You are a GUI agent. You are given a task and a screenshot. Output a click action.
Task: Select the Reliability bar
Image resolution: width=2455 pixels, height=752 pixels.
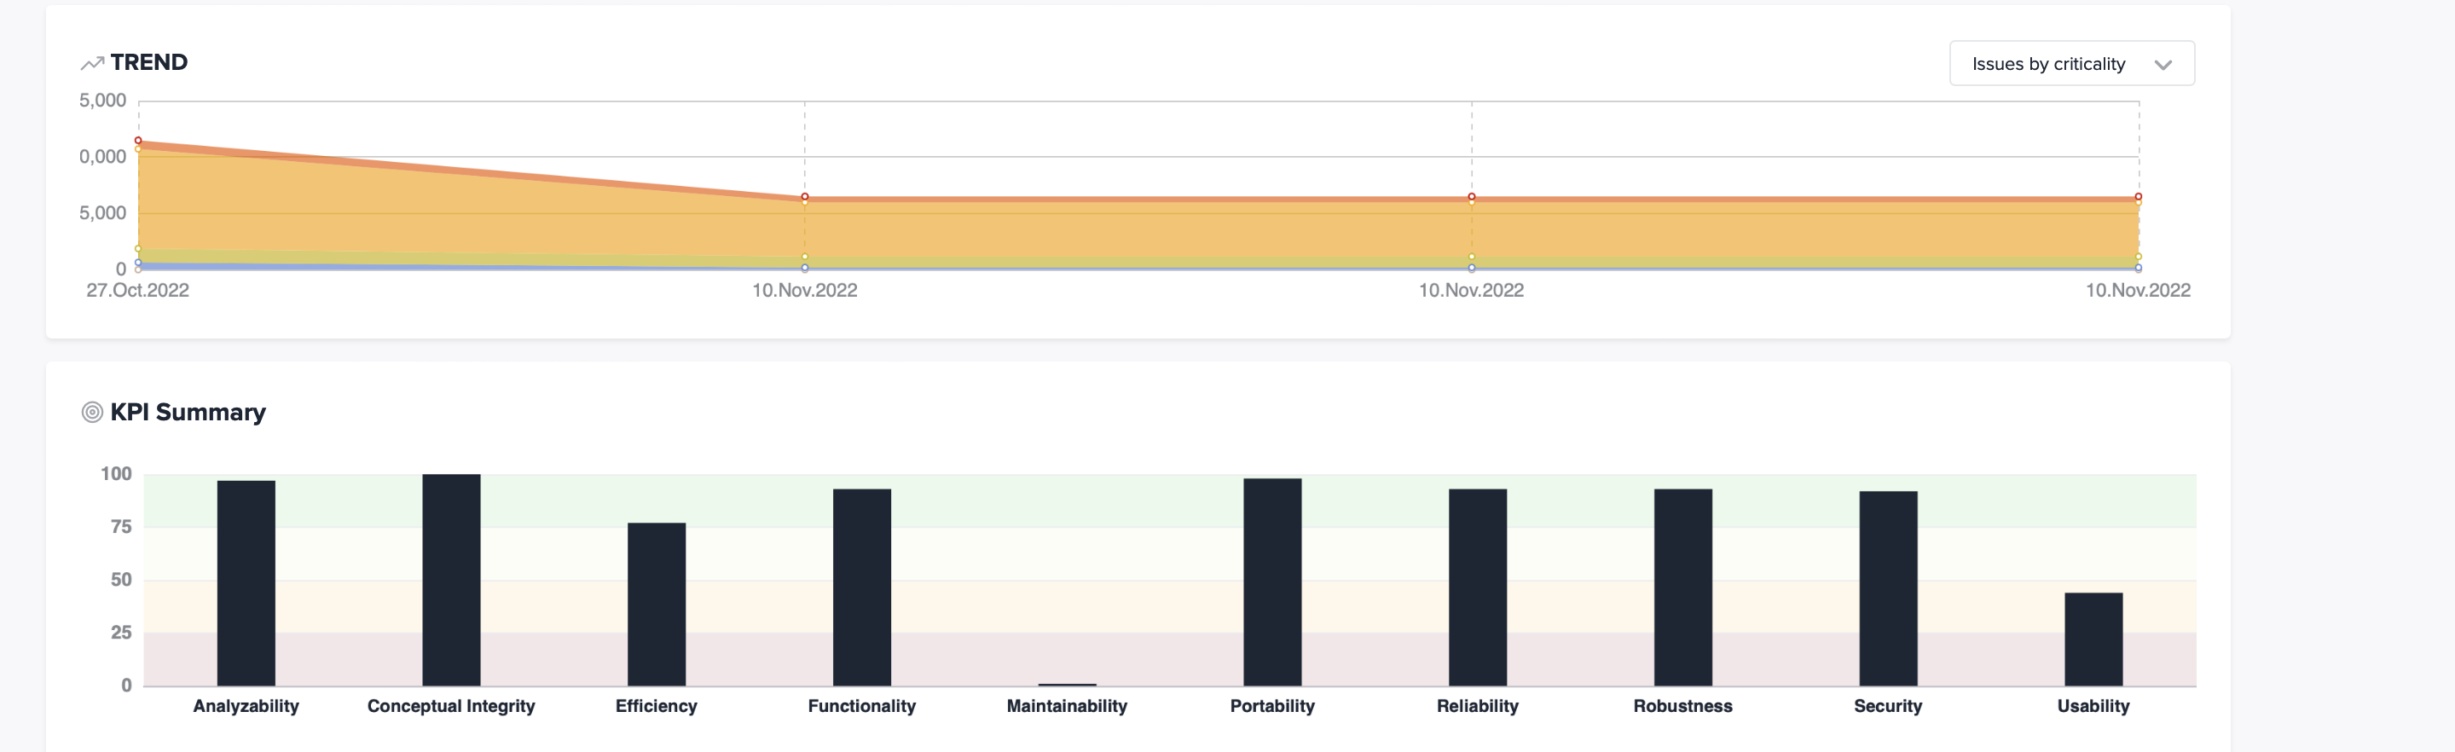tap(1477, 587)
